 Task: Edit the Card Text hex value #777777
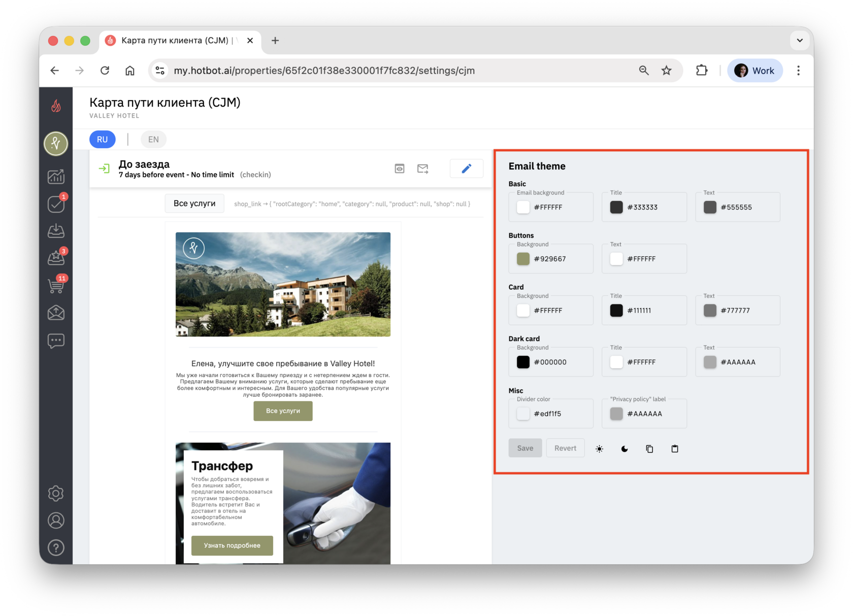735,311
